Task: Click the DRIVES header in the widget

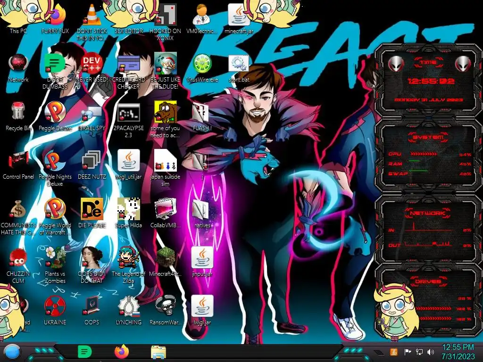Action: click(x=427, y=281)
